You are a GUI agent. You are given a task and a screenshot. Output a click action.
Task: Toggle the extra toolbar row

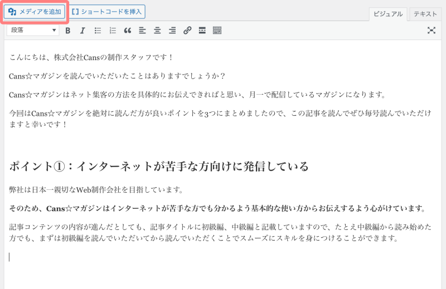coord(217,31)
